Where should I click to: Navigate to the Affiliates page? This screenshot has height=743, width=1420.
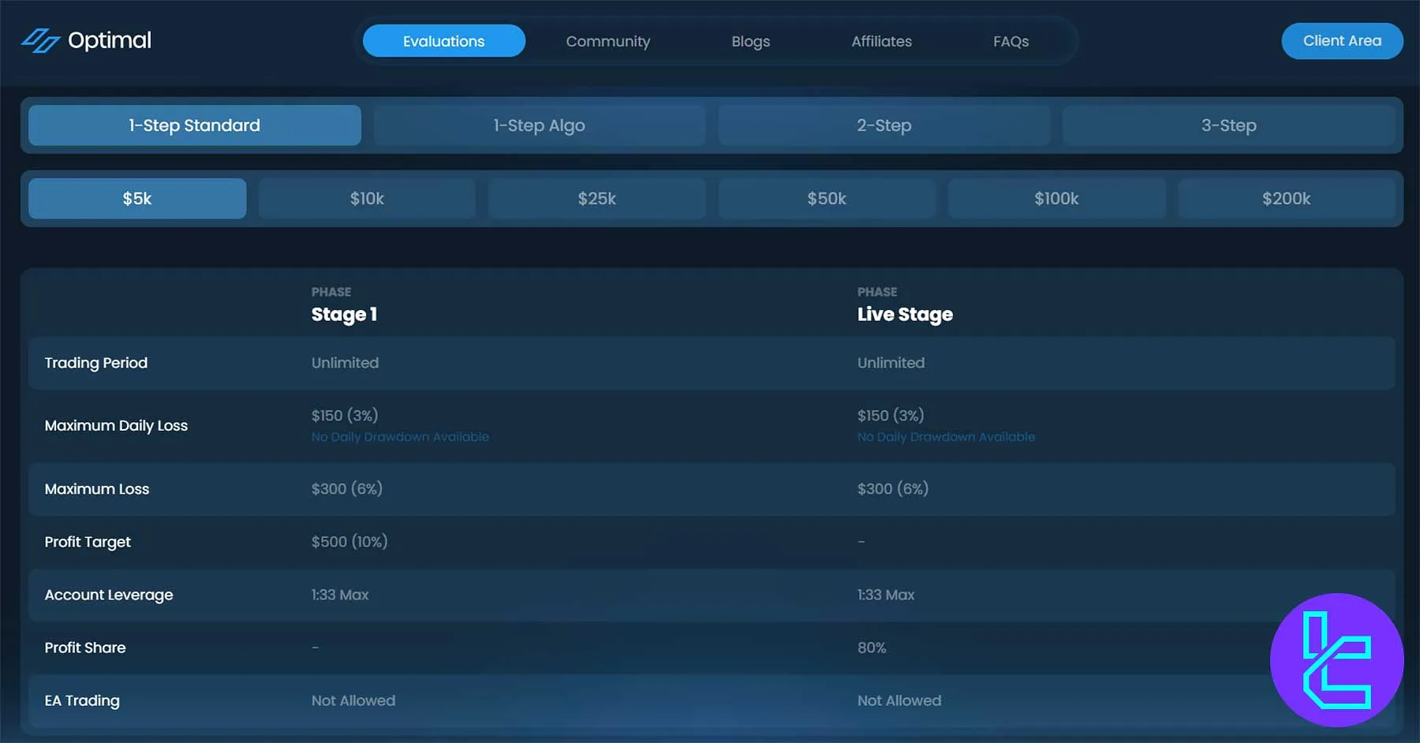click(x=881, y=41)
